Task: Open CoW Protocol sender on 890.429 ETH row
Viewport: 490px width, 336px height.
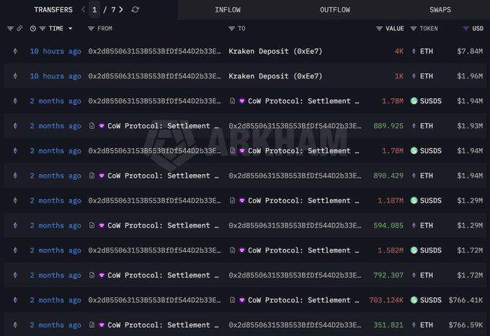Action: coord(163,176)
